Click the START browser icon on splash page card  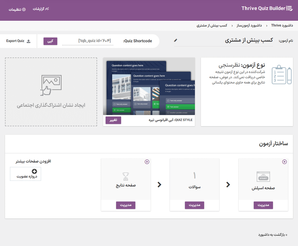(263, 176)
